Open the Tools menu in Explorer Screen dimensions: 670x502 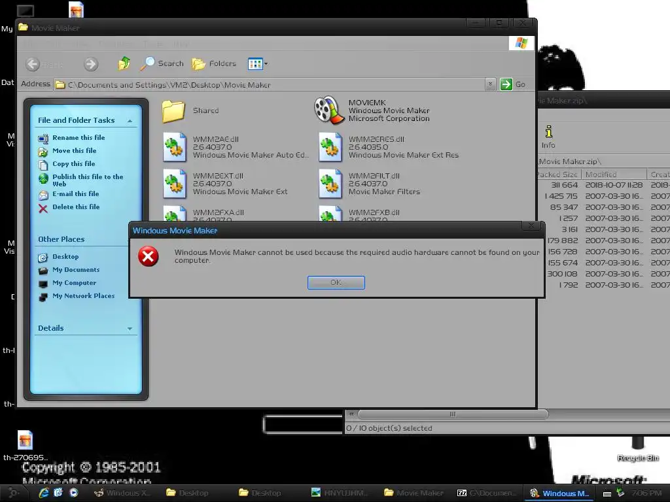click(152, 44)
